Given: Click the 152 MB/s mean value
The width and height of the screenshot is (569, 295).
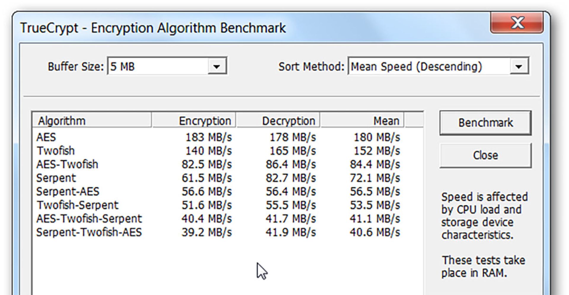Looking at the screenshot, I should point(377,151).
